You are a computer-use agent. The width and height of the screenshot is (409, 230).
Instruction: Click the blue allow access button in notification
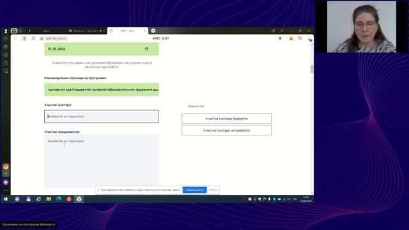[x=194, y=190]
